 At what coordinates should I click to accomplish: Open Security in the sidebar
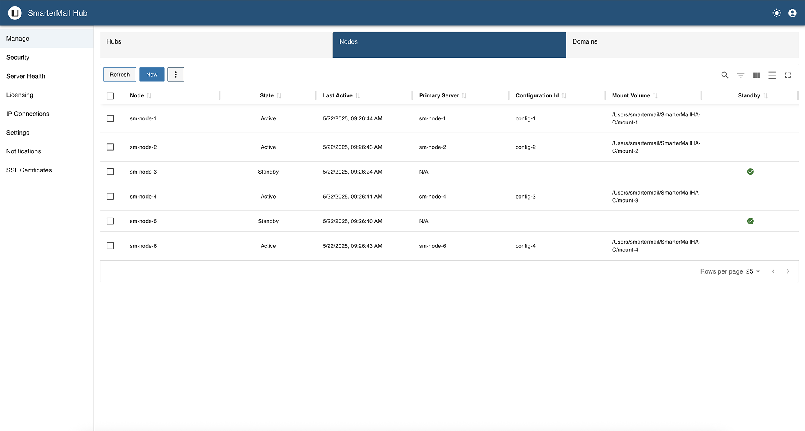pos(47,57)
